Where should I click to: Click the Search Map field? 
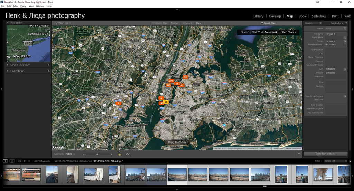tap(280, 23)
